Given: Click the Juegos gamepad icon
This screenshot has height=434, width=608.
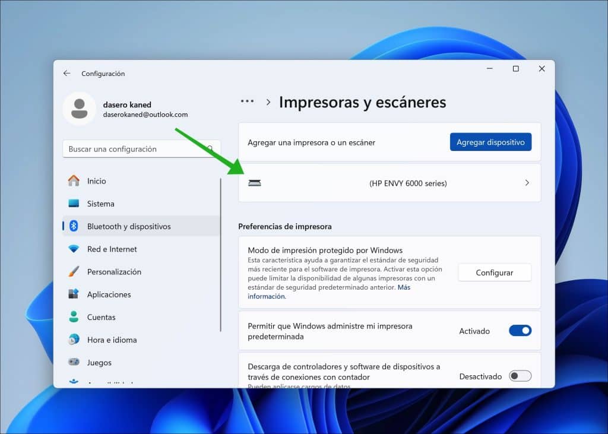Looking at the screenshot, I should coord(74,362).
